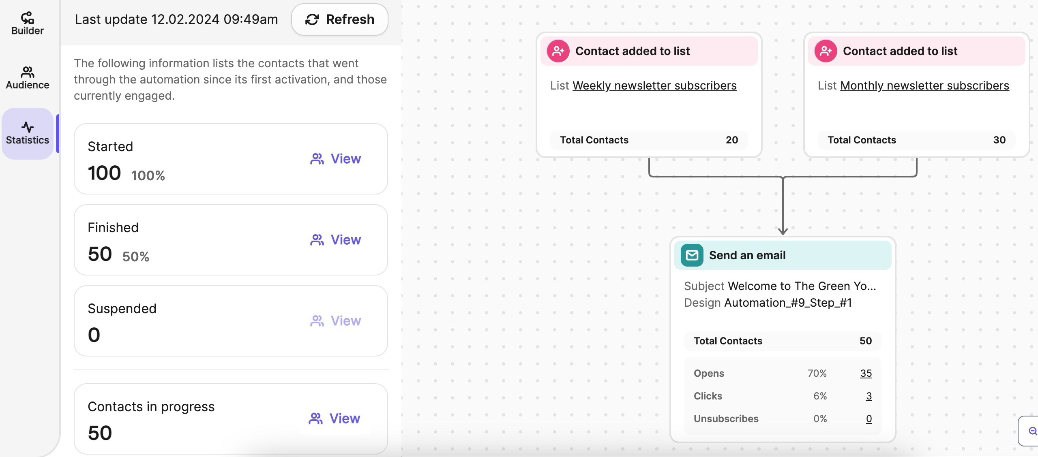This screenshot has width=1038, height=457.
Task: Click the zoom out magnifier icon
Action: (x=1032, y=431)
